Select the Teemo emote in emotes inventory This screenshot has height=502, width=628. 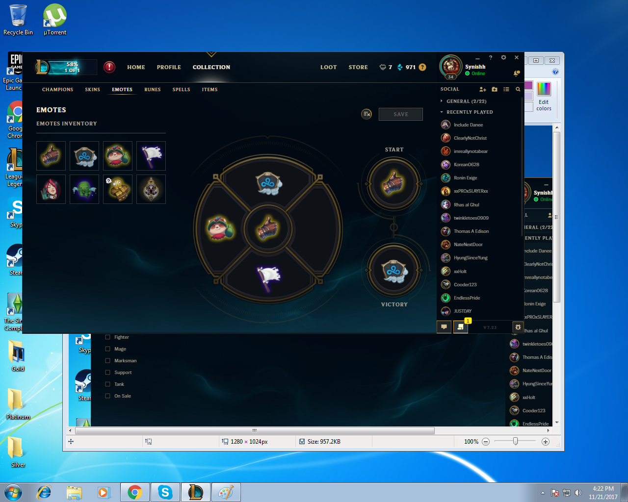coord(118,156)
